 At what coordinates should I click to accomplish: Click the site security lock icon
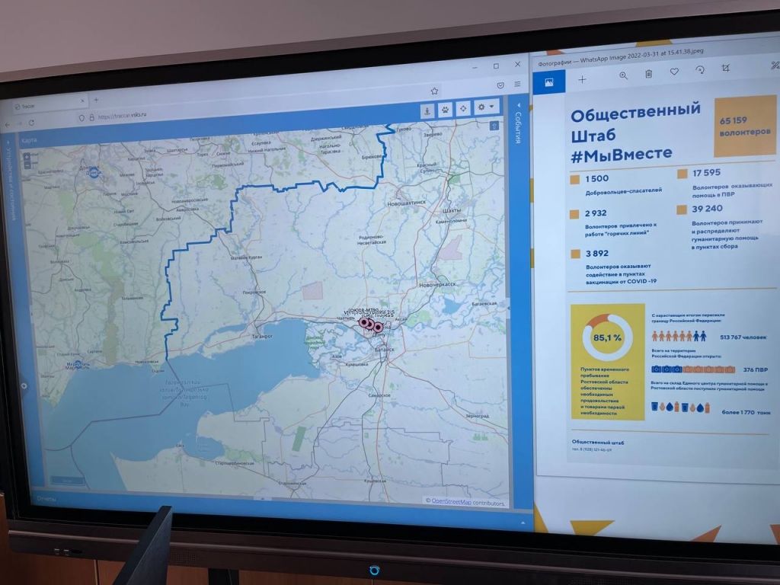coord(91,117)
